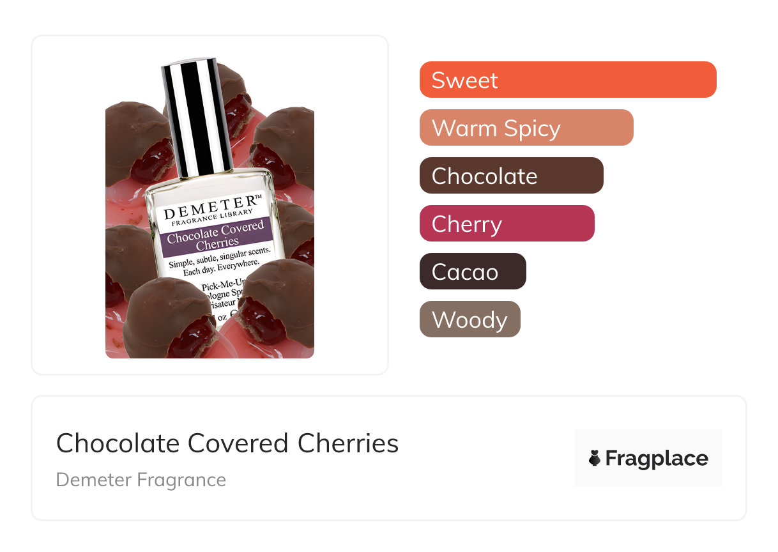The width and height of the screenshot is (778, 552).
Task: Select the Sweet accord bar
Action: click(568, 80)
